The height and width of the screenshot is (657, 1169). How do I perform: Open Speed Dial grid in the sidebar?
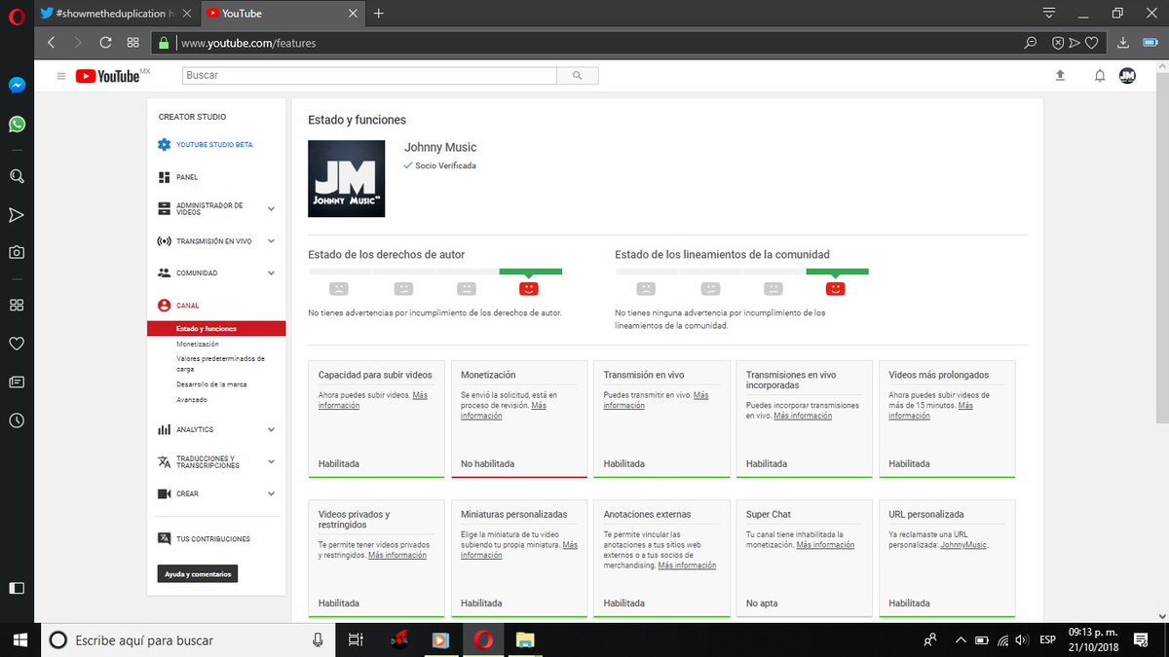pyautogui.click(x=17, y=305)
